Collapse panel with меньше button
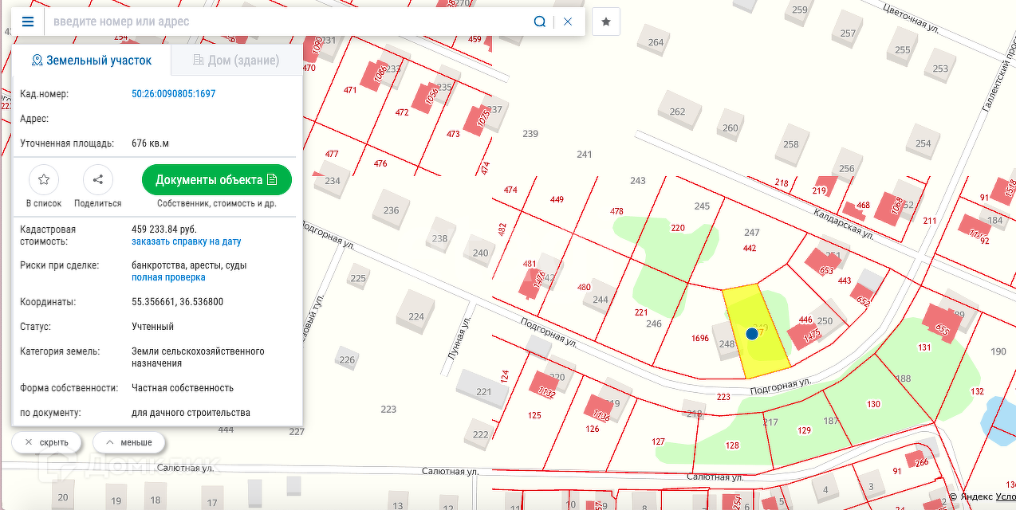This screenshot has height=510, width=1016. point(128,442)
